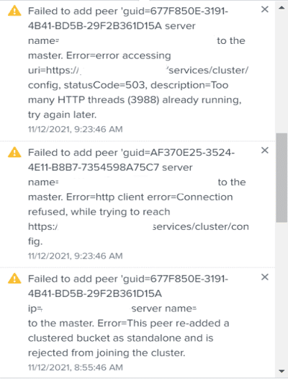Image resolution: width=288 pixels, height=382 pixels.
Task: Click the scrollbar up arrow
Action: pyautogui.click(x=282, y=8)
